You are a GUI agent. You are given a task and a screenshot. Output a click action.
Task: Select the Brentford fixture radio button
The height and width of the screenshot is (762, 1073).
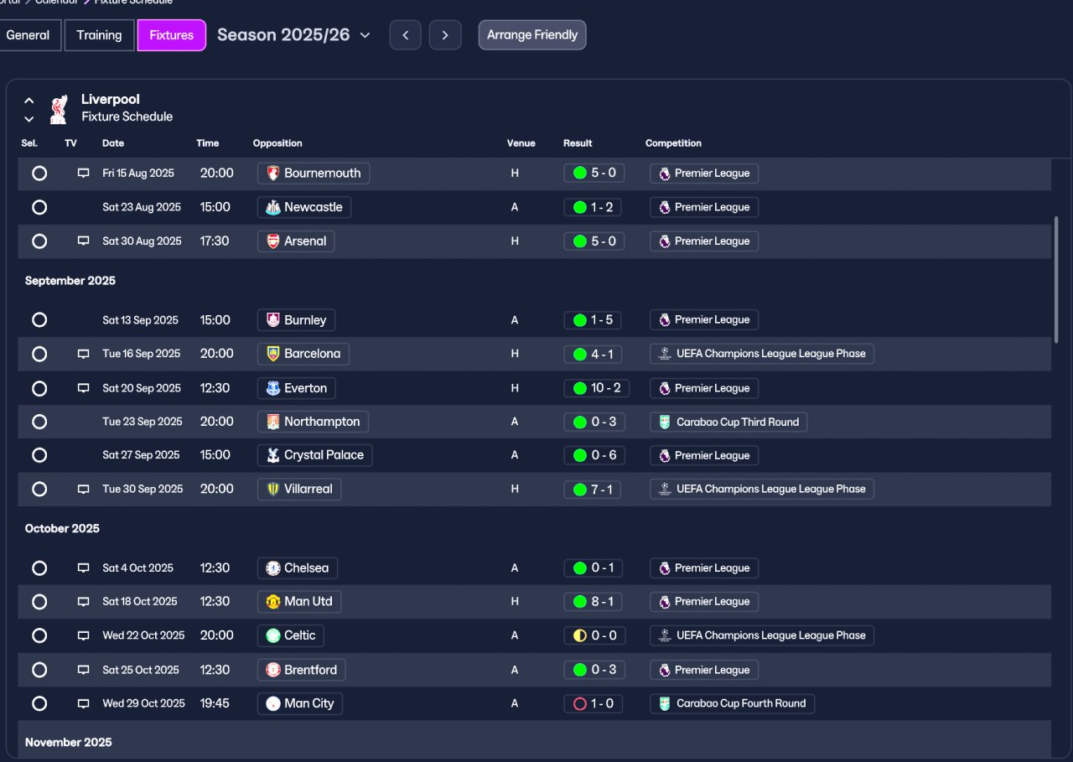(39, 670)
